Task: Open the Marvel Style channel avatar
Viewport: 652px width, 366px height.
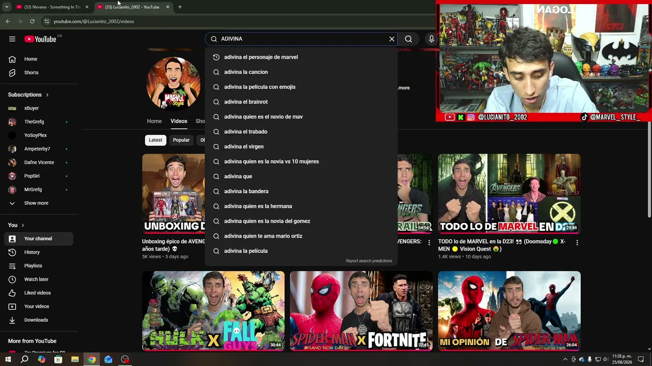Action: tap(173, 83)
